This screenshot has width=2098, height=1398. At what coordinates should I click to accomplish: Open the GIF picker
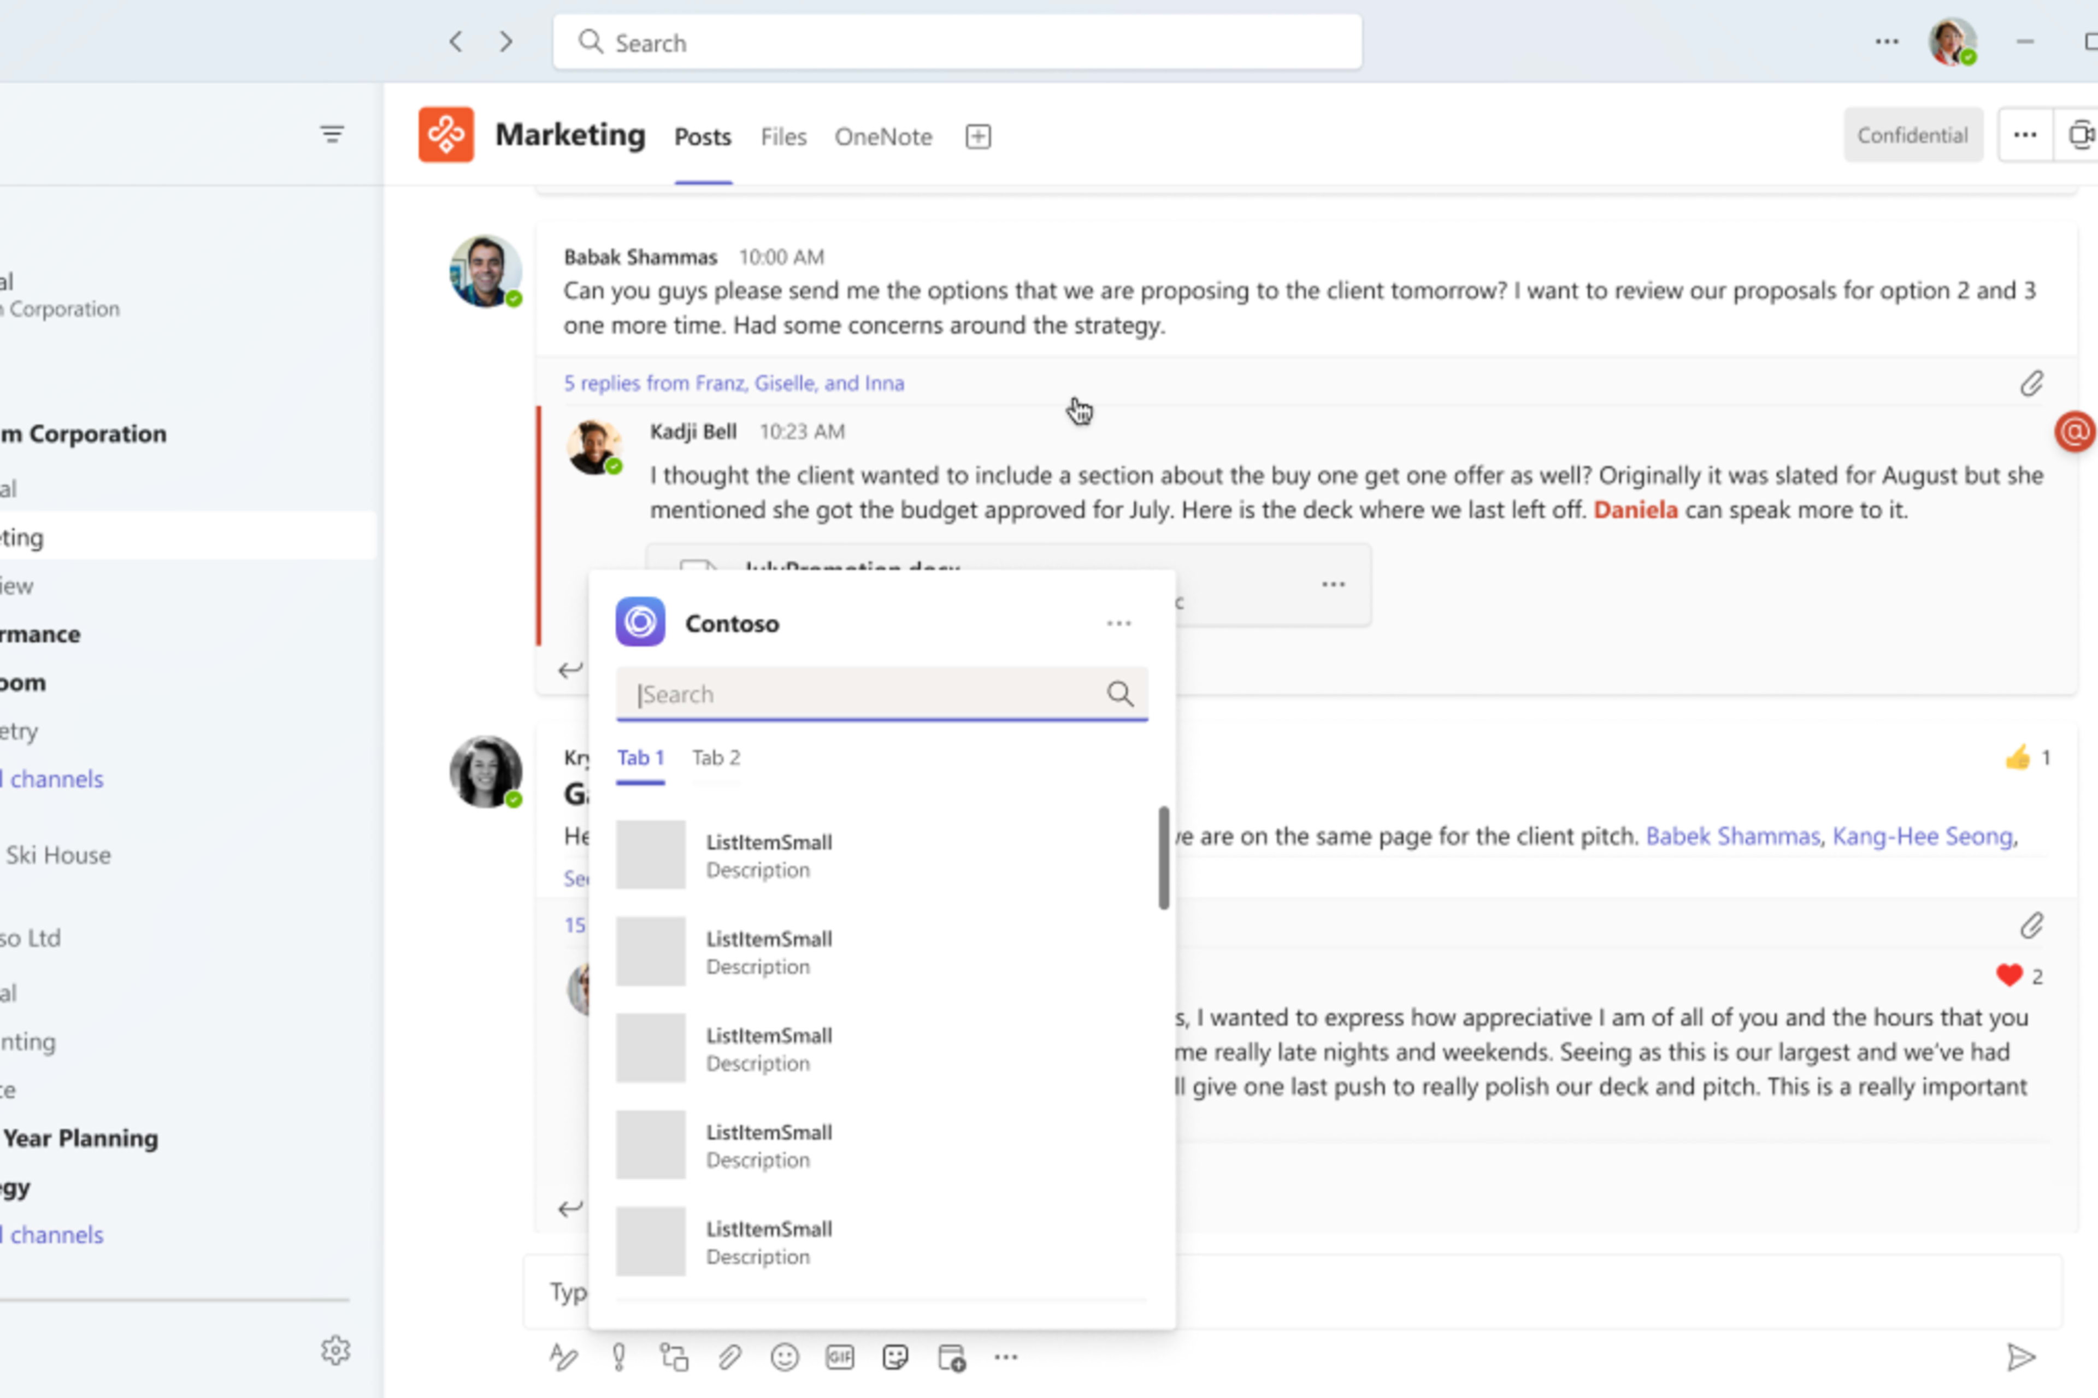point(840,1357)
